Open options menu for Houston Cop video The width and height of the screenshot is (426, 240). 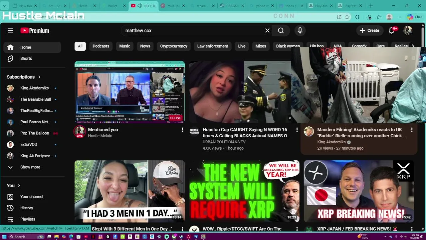297,130
